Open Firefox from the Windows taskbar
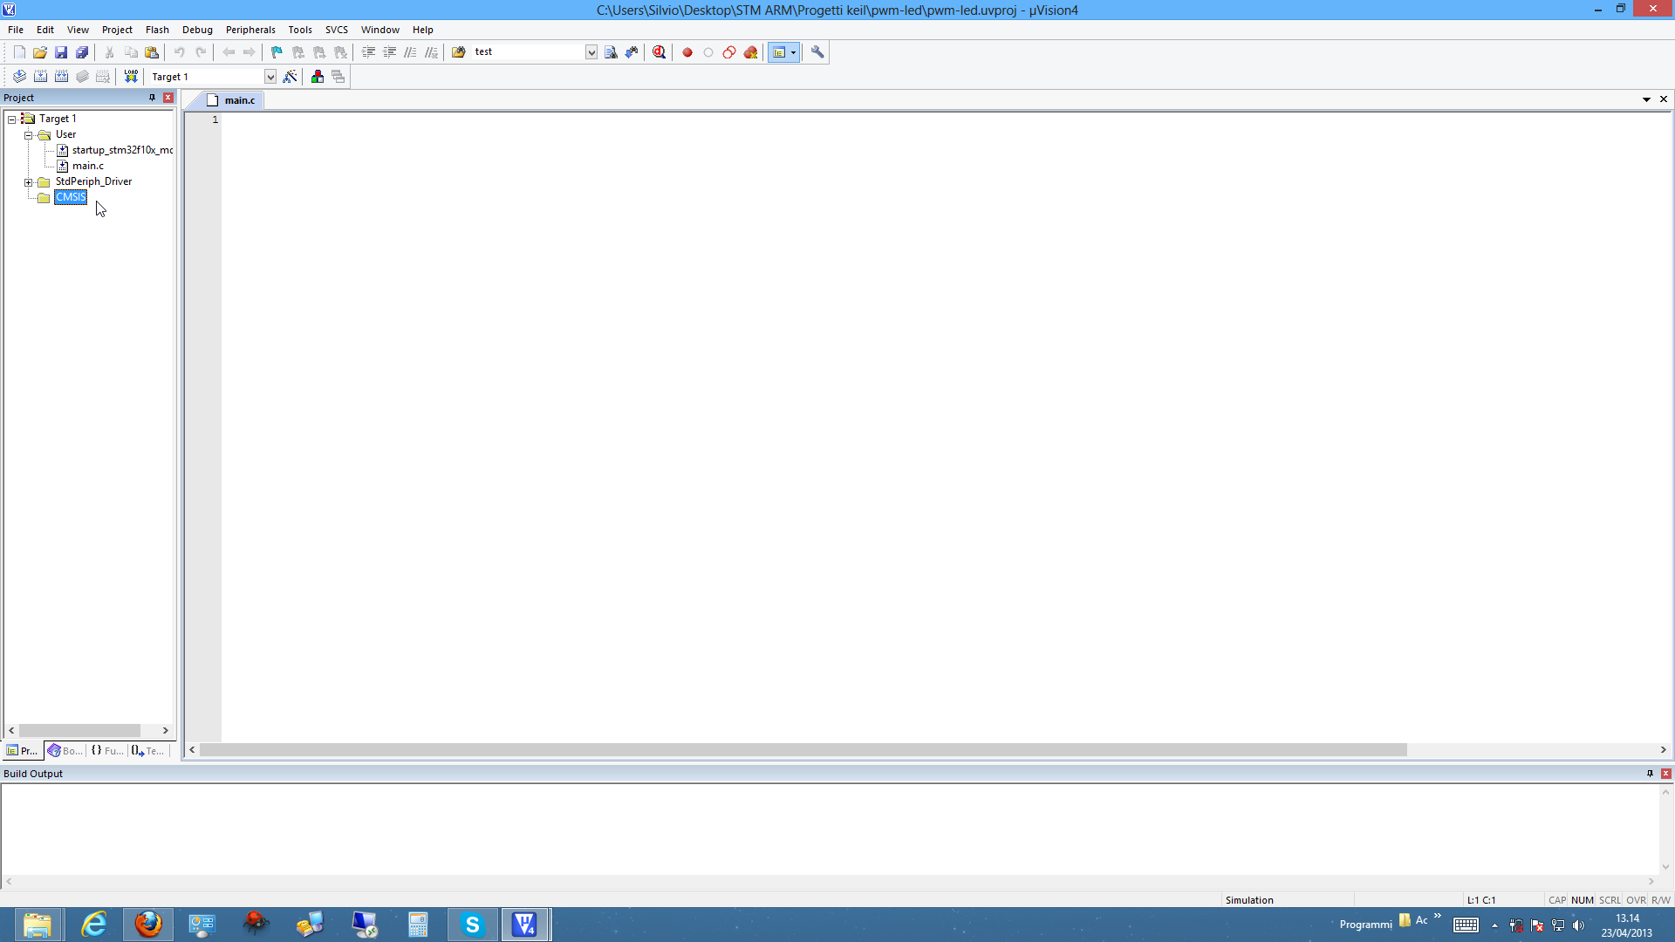 click(x=148, y=924)
